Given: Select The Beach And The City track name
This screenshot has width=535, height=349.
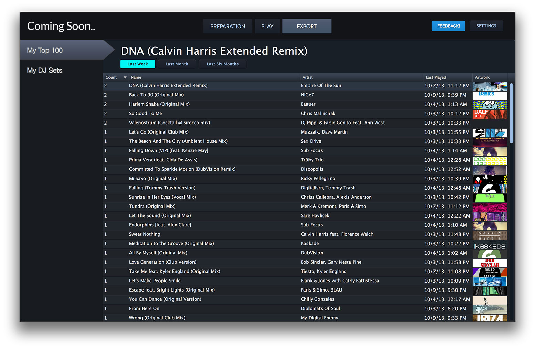Looking at the screenshot, I should pos(178,141).
